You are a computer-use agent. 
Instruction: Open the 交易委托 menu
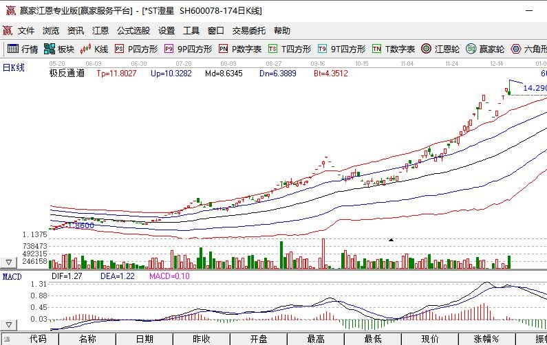pos(249,31)
